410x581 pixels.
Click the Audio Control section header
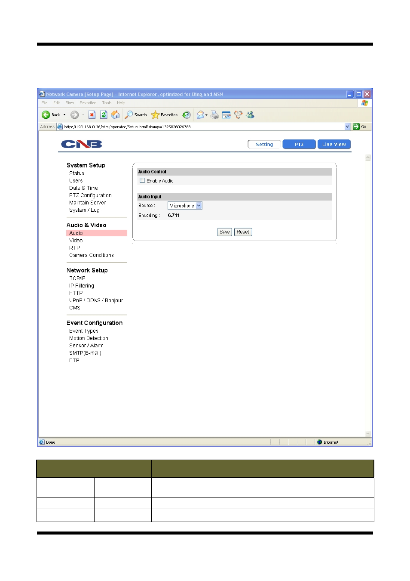pos(235,172)
